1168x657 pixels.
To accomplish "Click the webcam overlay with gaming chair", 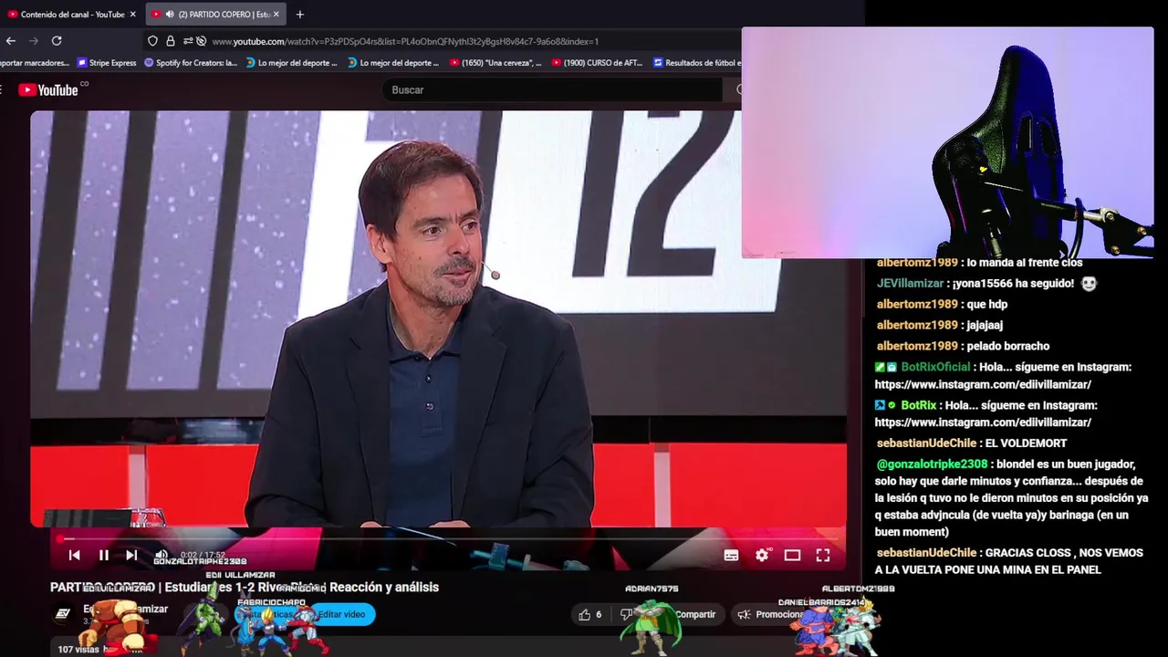I will point(947,142).
